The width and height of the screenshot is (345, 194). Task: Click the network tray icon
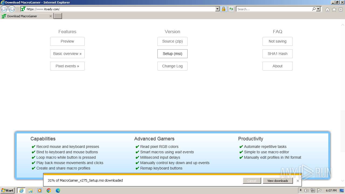[x=313, y=190]
